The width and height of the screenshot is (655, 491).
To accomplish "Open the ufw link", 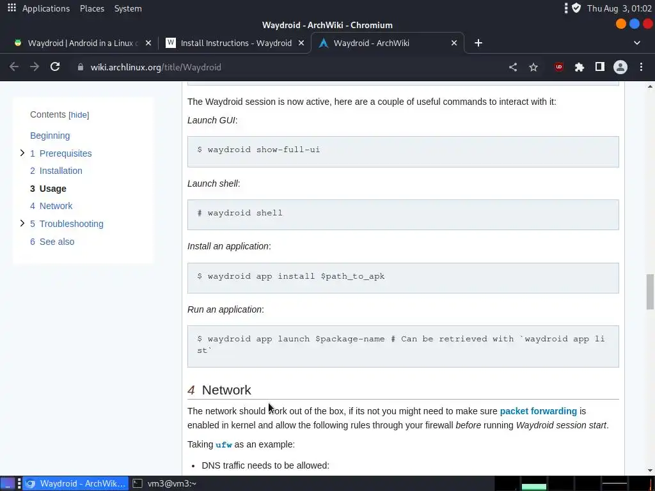I will coord(224,445).
